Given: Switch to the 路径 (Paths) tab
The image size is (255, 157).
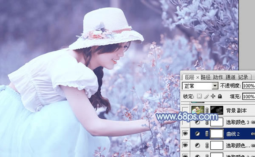Looking at the screenshot, I should pos(206,77).
